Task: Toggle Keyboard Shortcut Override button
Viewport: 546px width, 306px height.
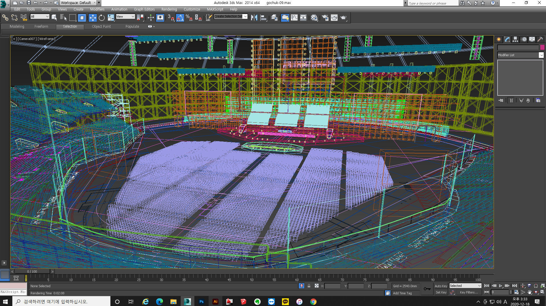Action: 160,18
